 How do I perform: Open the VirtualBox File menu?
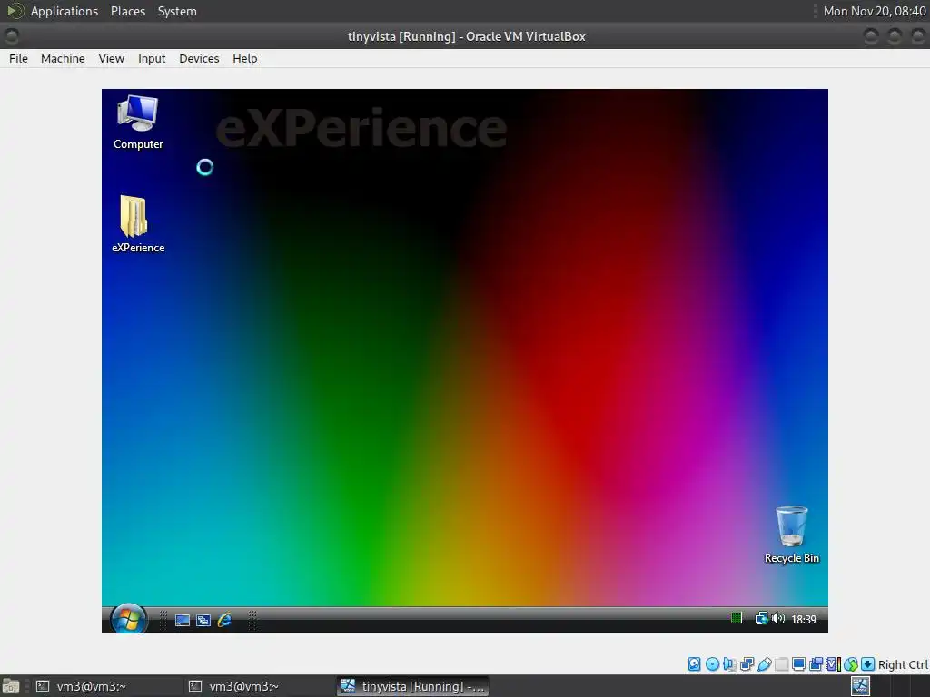(x=18, y=59)
